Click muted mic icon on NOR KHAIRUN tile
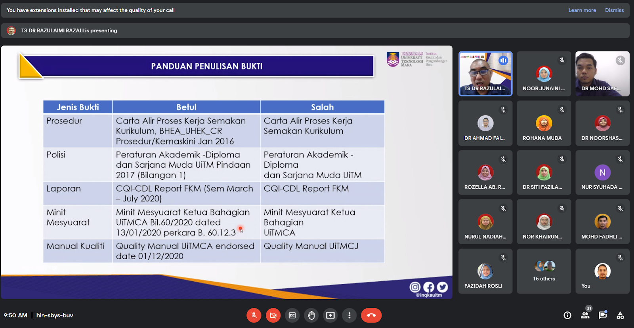 click(x=562, y=209)
